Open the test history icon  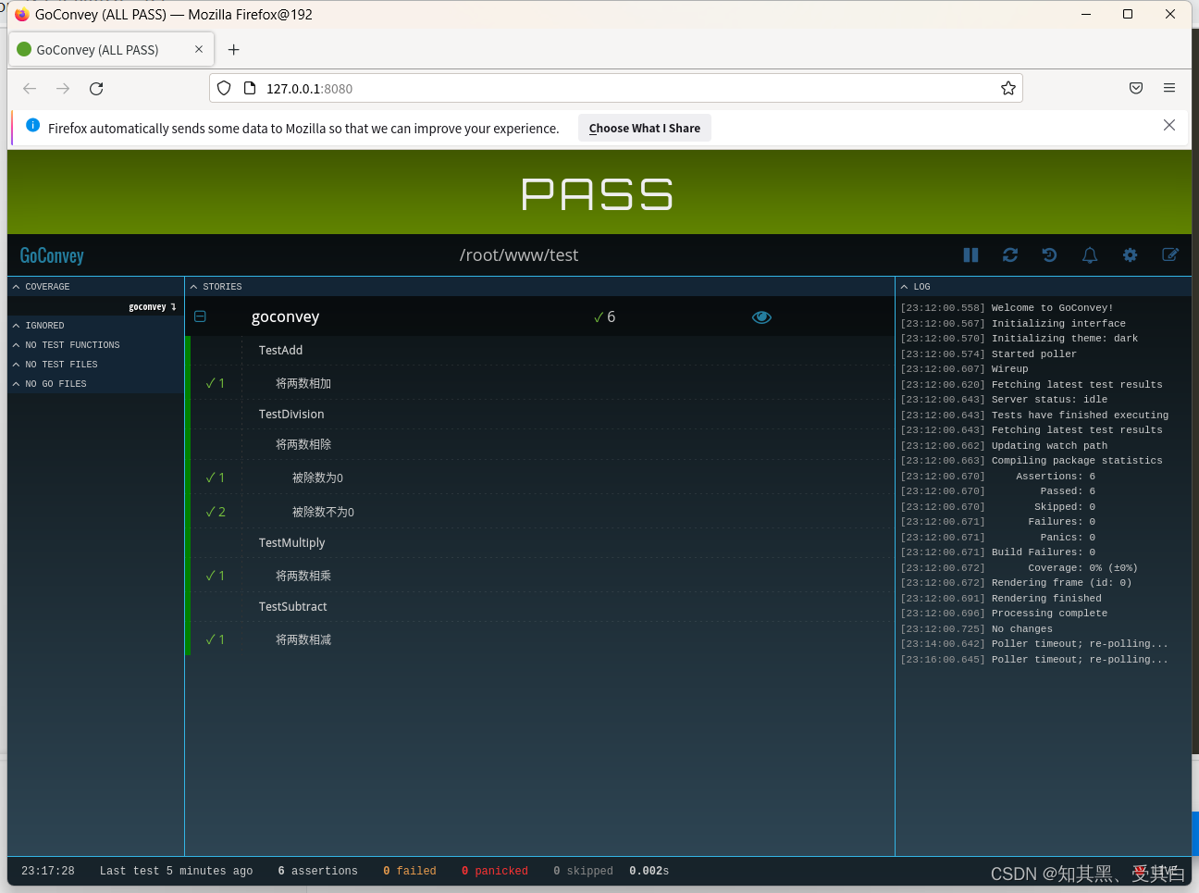[x=1049, y=255]
